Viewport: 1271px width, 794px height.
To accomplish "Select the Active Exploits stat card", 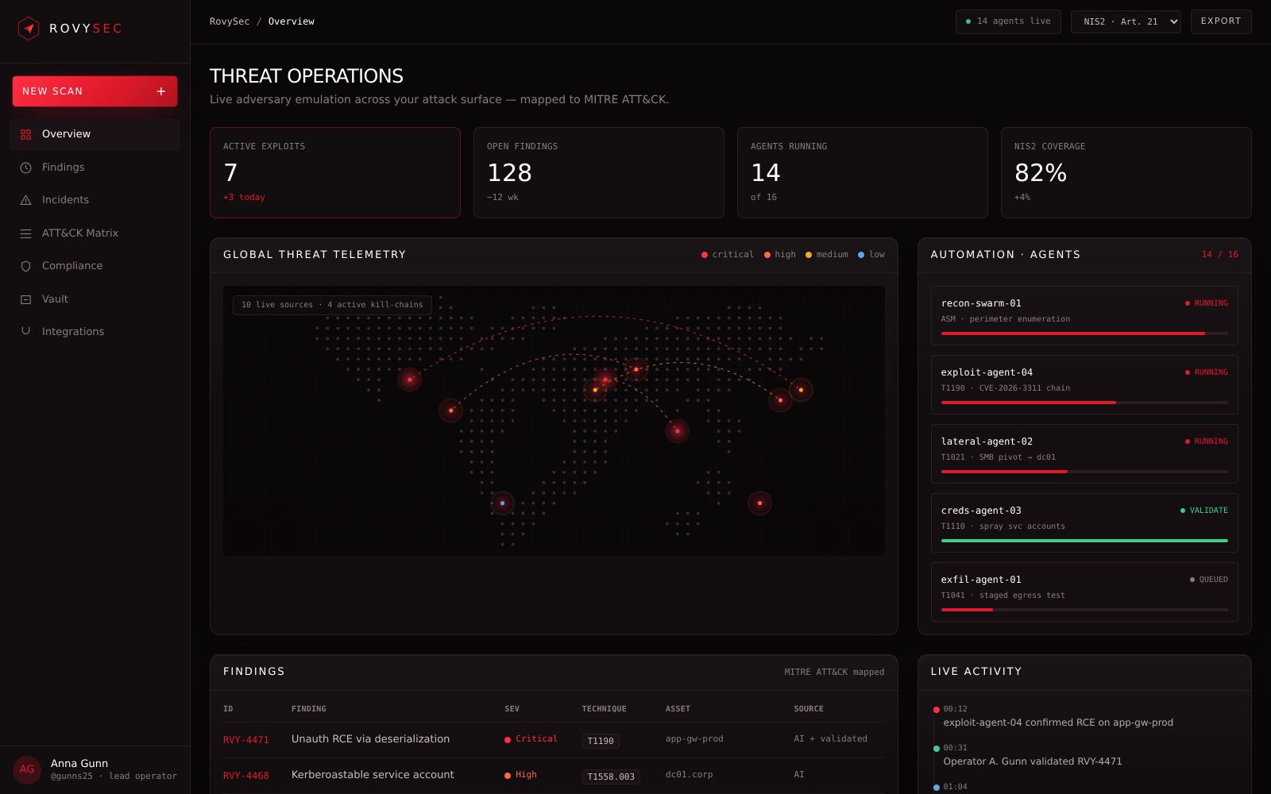I will tap(335, 172).
